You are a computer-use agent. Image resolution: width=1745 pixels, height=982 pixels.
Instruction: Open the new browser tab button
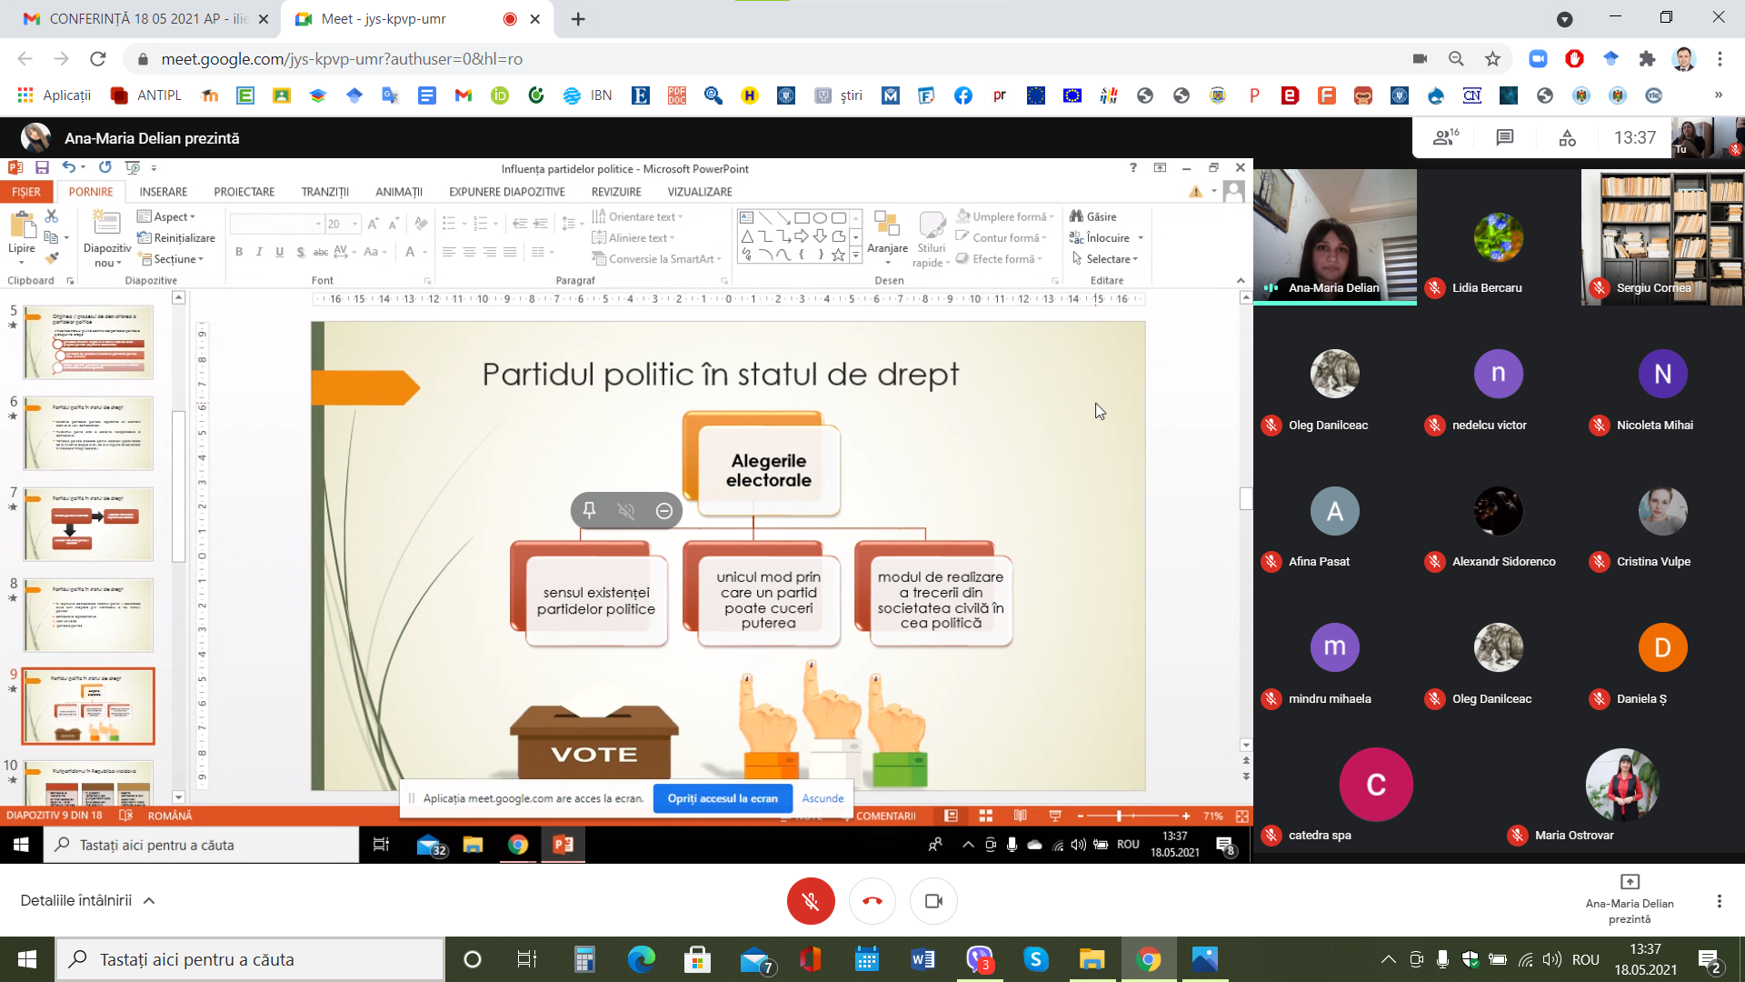coord(578,18)
